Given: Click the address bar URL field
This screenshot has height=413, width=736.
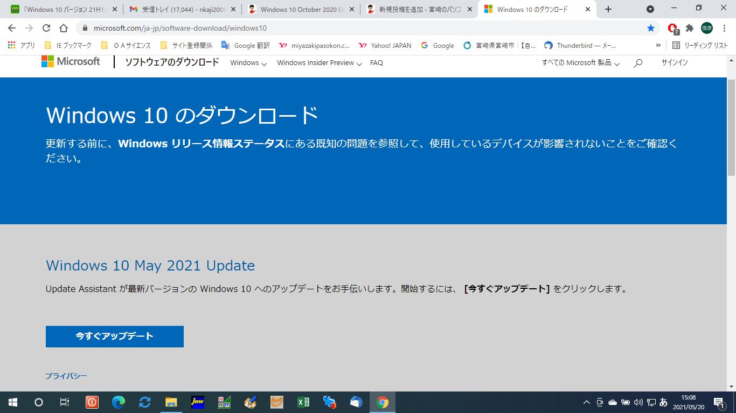Looking at the screenshot, I should 361,28.
